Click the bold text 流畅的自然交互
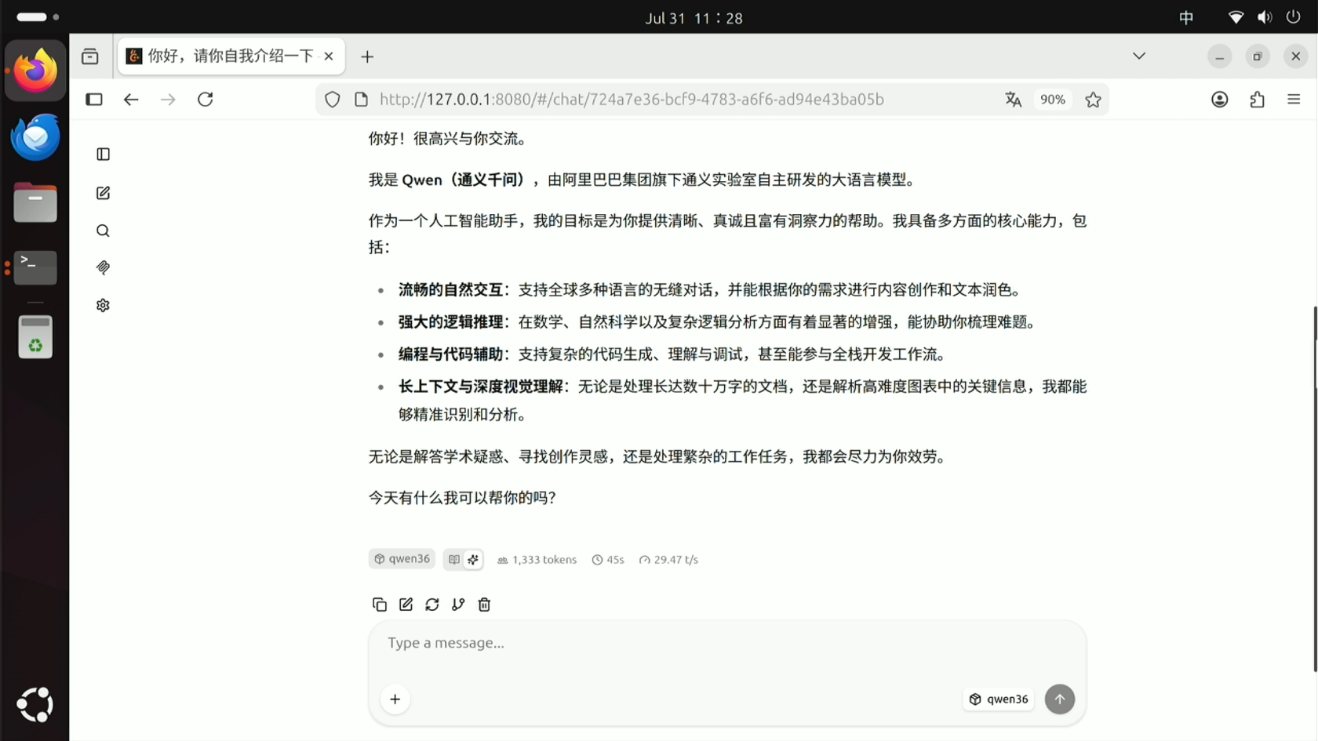Viewport: 1318px width, 741px height. point(450,290)
